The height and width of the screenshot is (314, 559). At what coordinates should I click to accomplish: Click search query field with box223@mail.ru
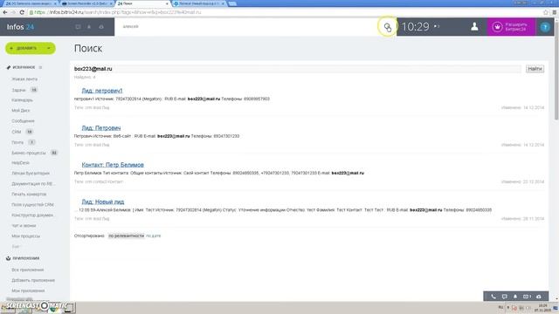pos(297,69)
